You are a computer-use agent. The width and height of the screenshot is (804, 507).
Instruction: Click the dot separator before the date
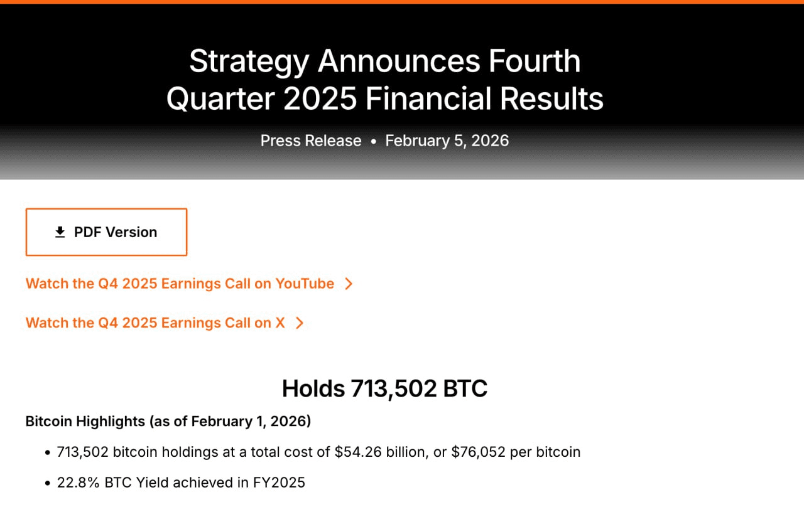click(x=373, y=141)
